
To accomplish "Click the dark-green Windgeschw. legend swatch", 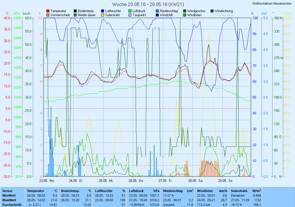I will 185,11.
